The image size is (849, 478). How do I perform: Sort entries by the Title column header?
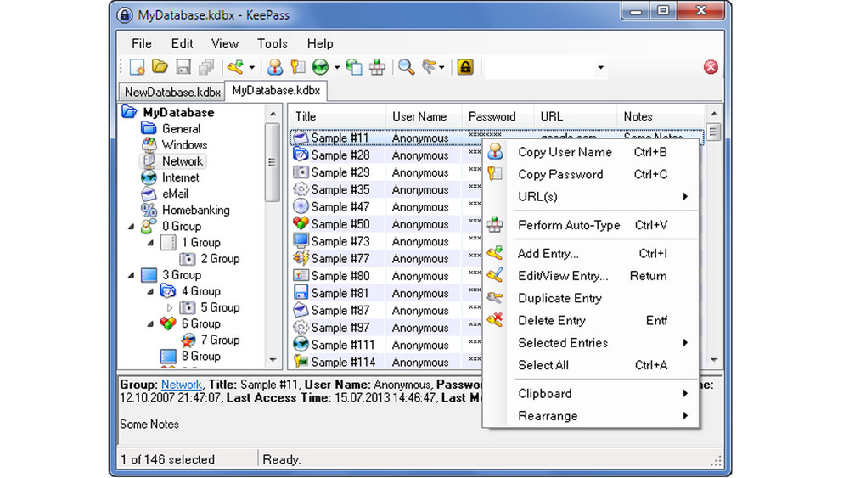pyautogui.click(x=335, y=116)
